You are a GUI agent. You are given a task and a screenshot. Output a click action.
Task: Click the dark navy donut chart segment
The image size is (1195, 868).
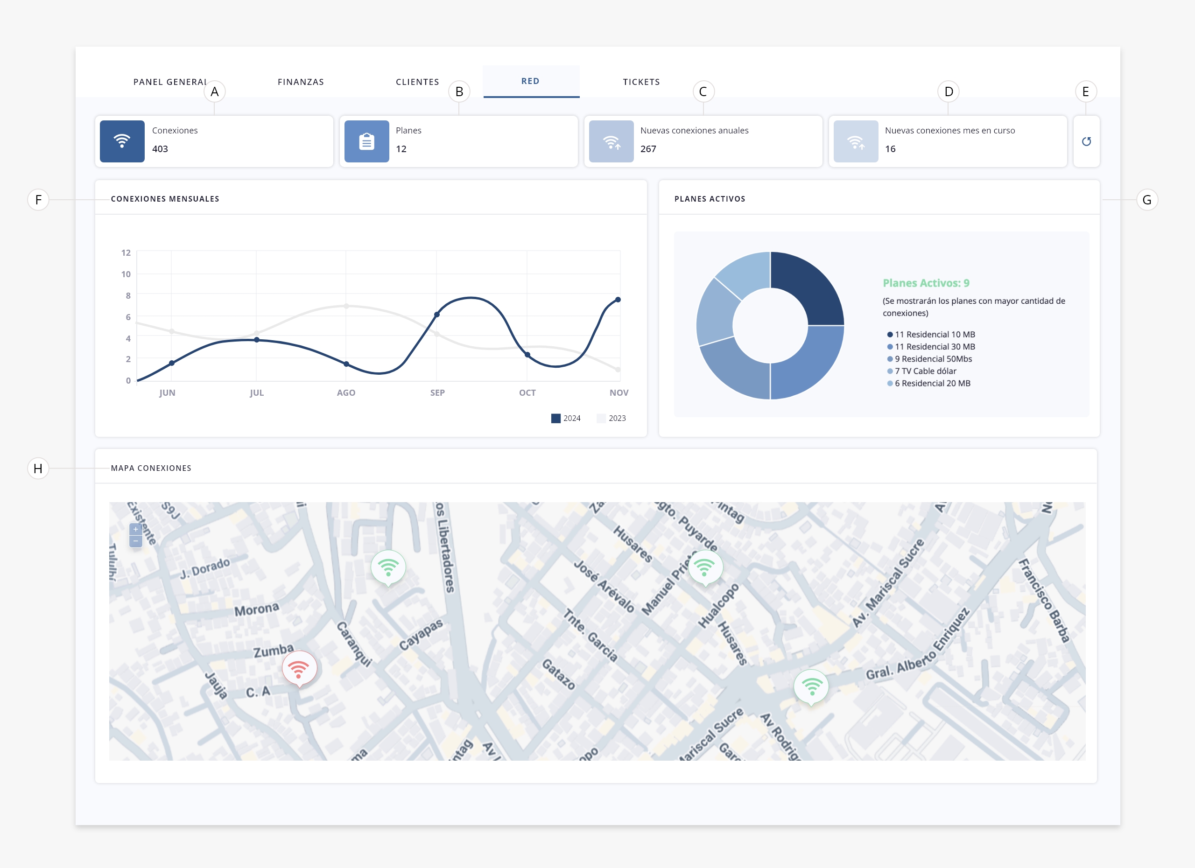809,287
